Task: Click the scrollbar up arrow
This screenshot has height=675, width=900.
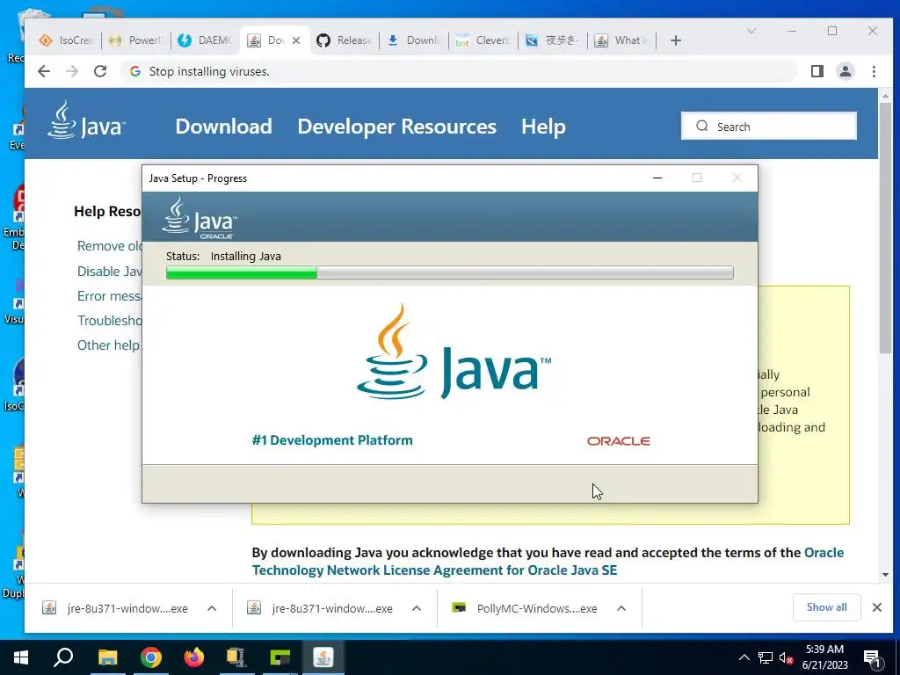Action: (884, 96)
